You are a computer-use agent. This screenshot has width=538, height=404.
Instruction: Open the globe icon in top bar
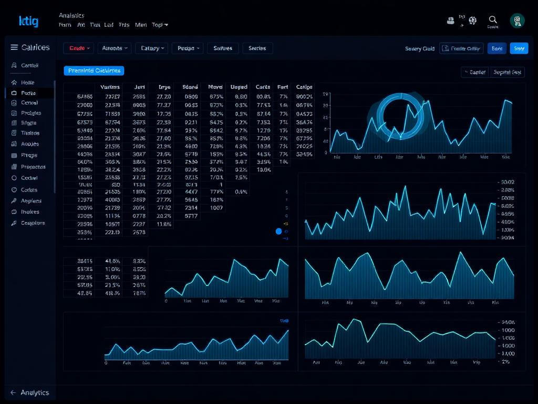(x=473, y=21)
